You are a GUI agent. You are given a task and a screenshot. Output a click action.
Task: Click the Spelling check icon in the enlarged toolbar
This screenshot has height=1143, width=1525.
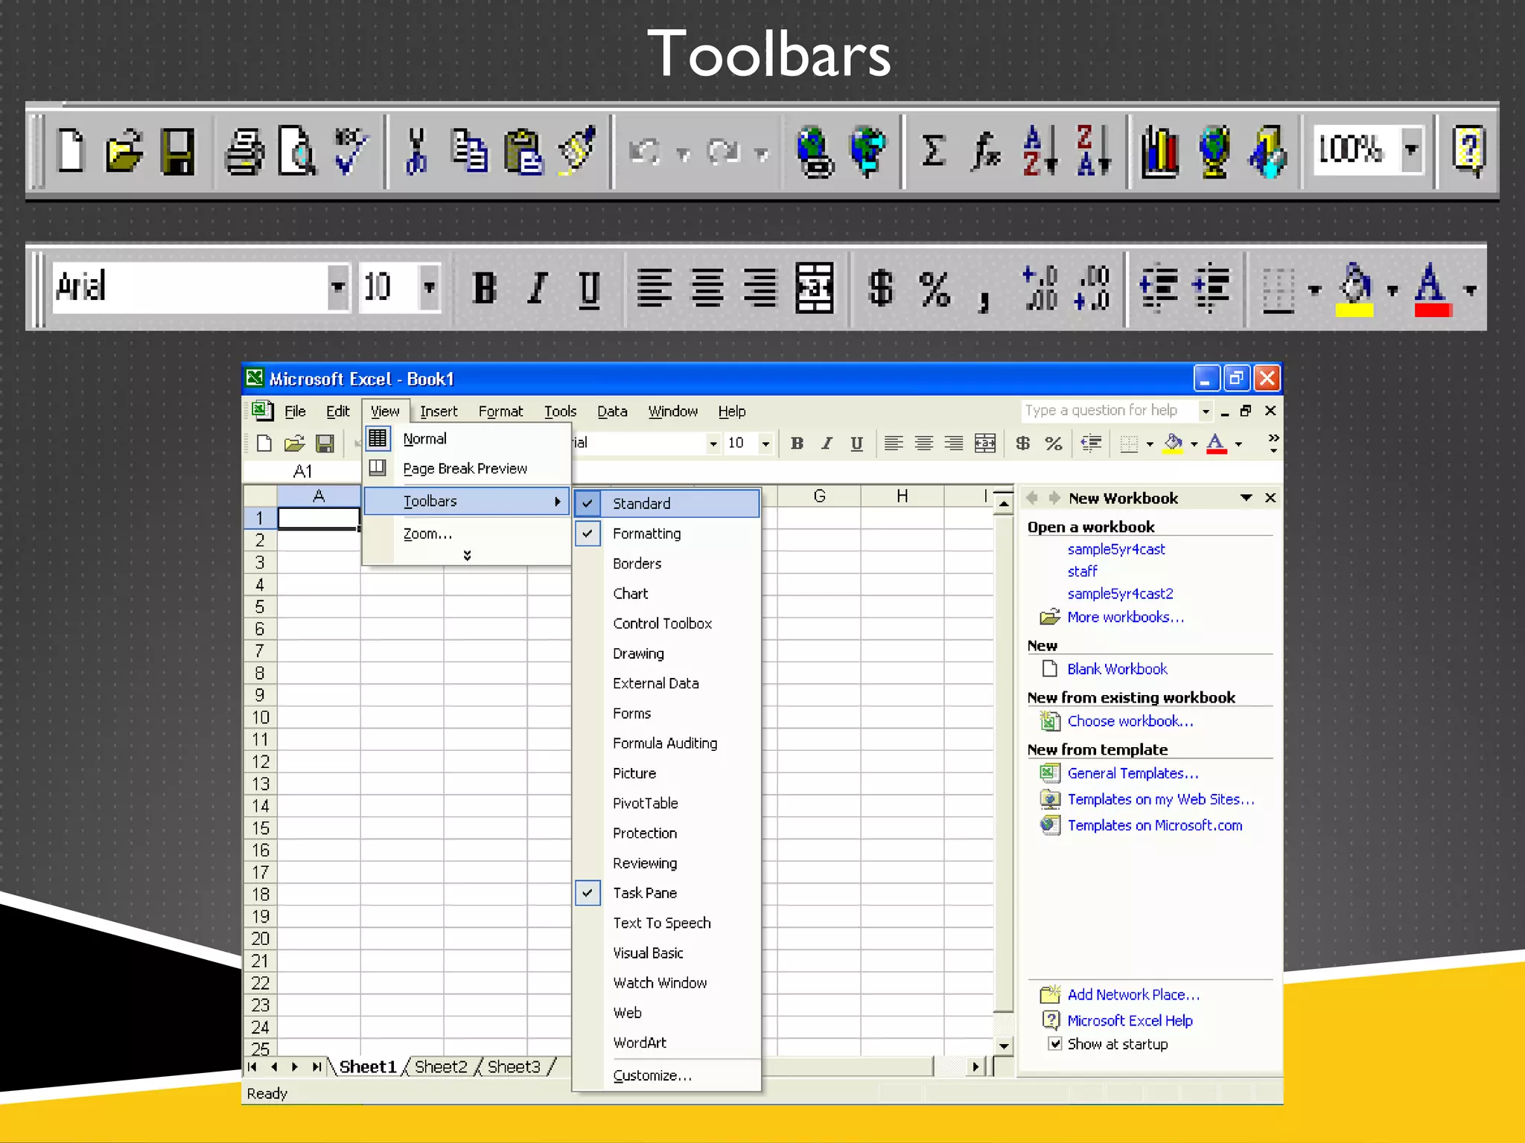(x=351, y=151)
